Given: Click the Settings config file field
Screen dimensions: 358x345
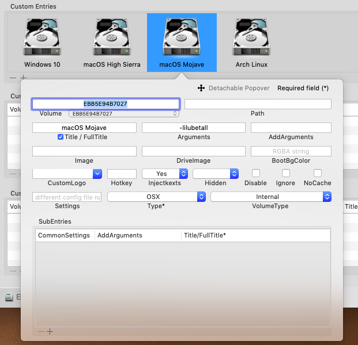Looking at the screenshot, I should coord(67,197).
